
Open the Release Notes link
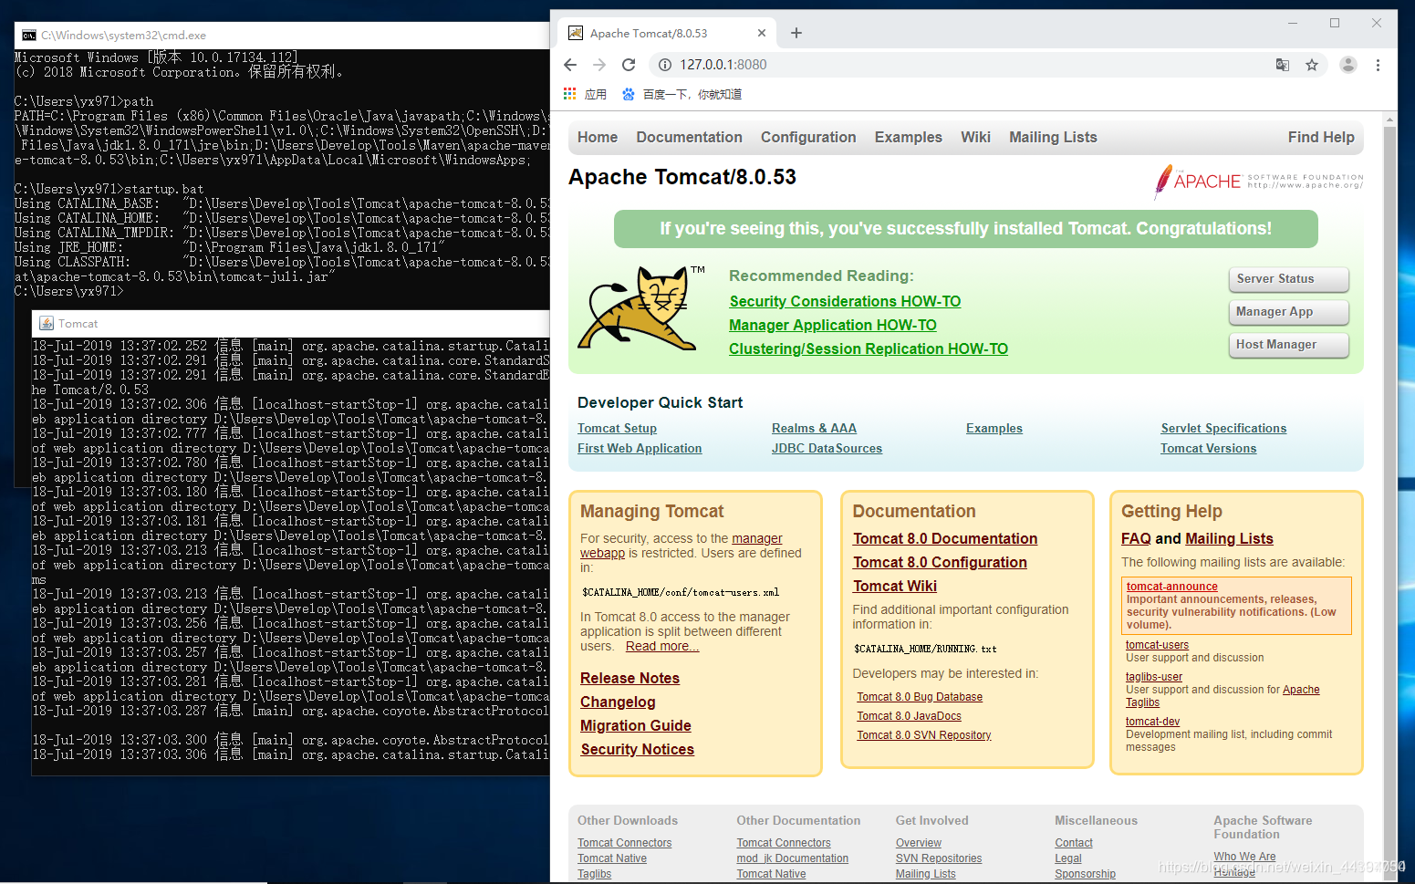tap(629, 678)
